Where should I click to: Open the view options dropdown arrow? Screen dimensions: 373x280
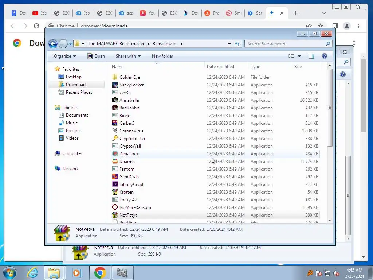point(299,56)
